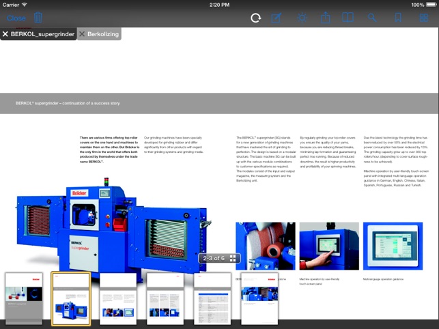The image size is (439, 329).
Task: Close the BERKOL_supergrinder tab
Action: [5, 34]
